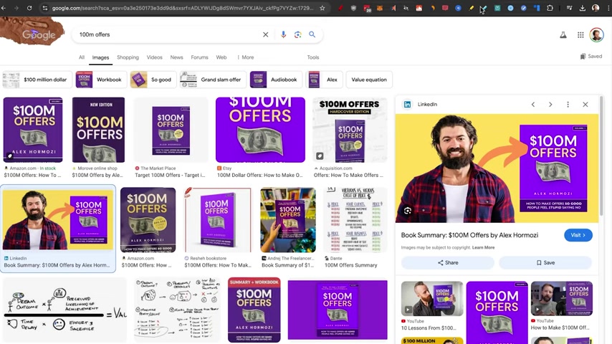
Task: Click the Google doodle logo
Action: click(33, 32)
